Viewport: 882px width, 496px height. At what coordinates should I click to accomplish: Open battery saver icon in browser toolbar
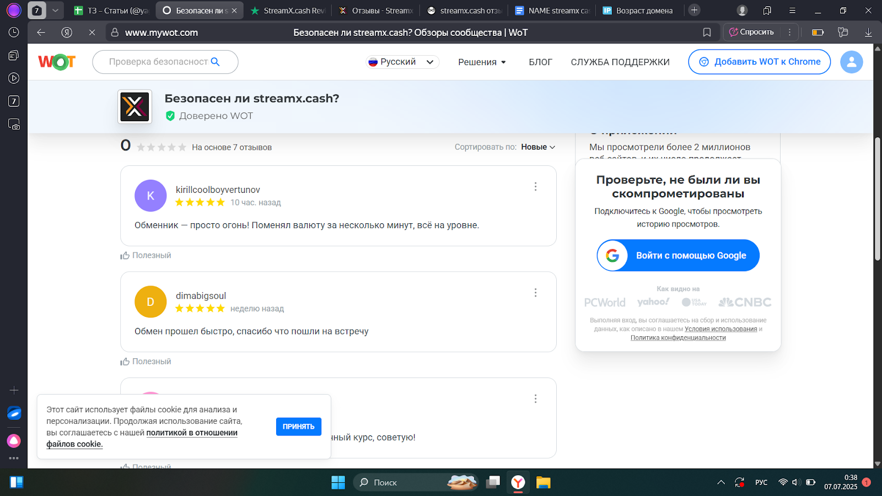[818, 33]
